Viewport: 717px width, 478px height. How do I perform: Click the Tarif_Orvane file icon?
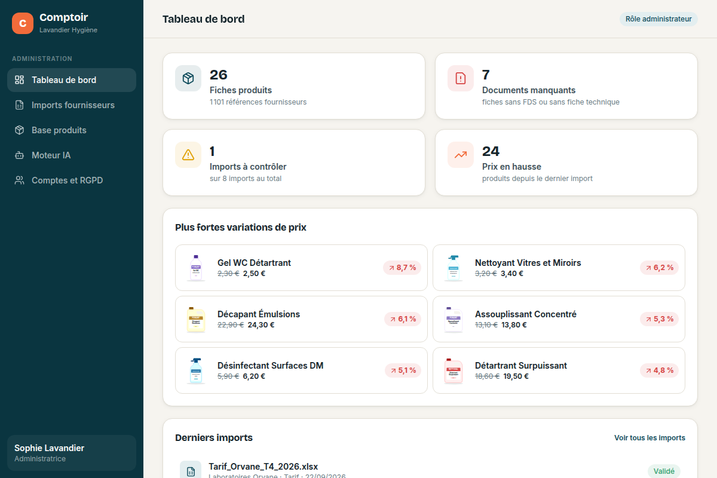click(x=191, y=471)
